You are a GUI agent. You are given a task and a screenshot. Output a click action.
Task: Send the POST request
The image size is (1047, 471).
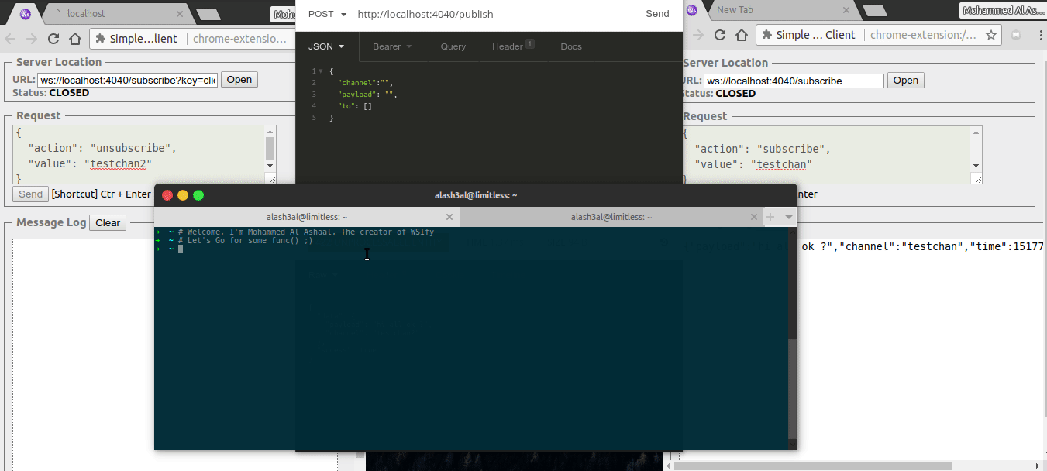[657, 14]
